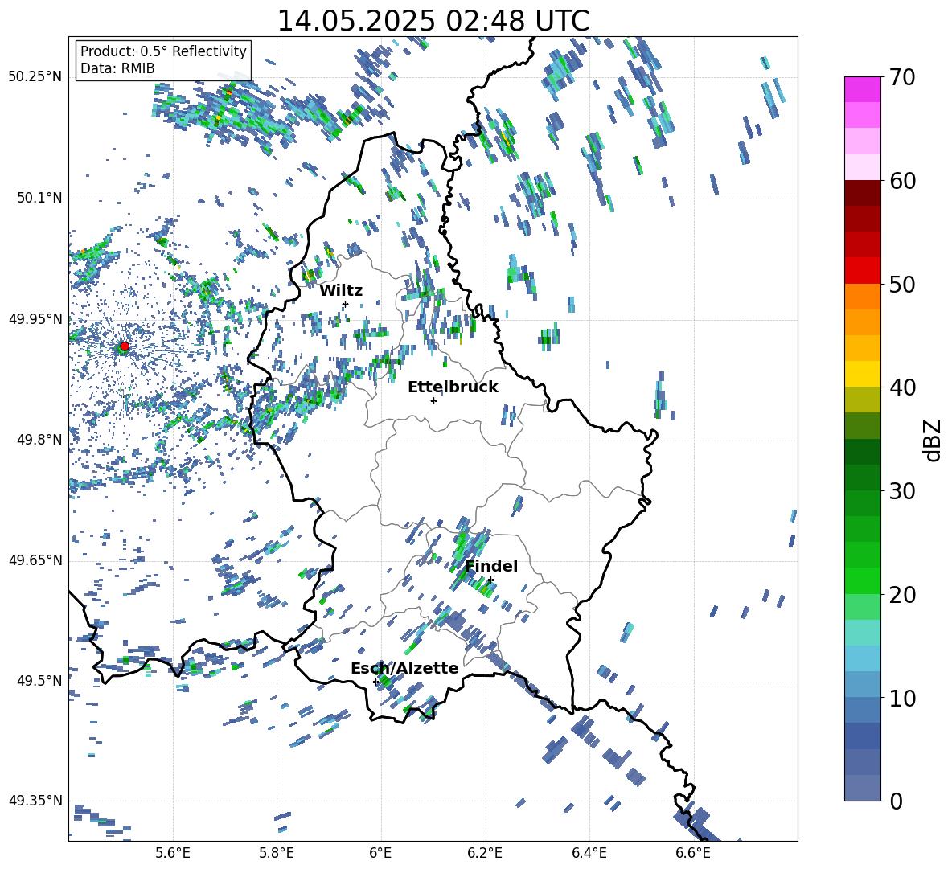This screenshot has width=952, height=869.
Task: Click the cross marker at Esch/Alzette
Action: click(375, 682)
